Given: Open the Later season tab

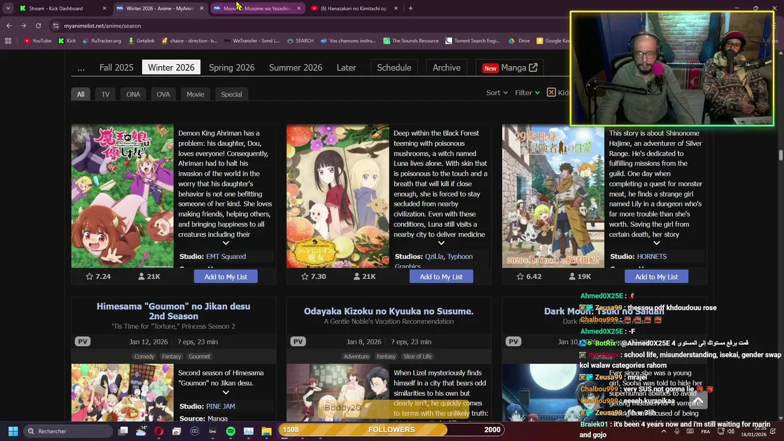Looking at the screenshot, I should click(x=346, y=67).
